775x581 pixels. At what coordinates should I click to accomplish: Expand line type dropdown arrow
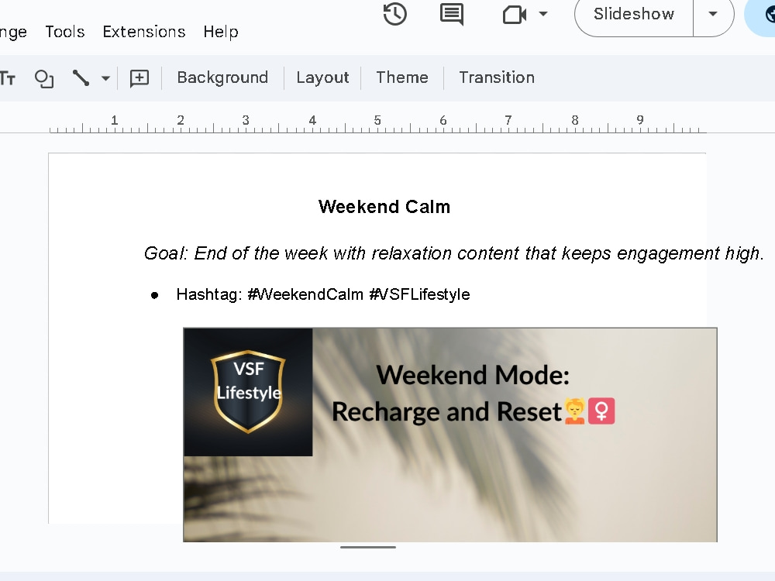click(105, 78)
